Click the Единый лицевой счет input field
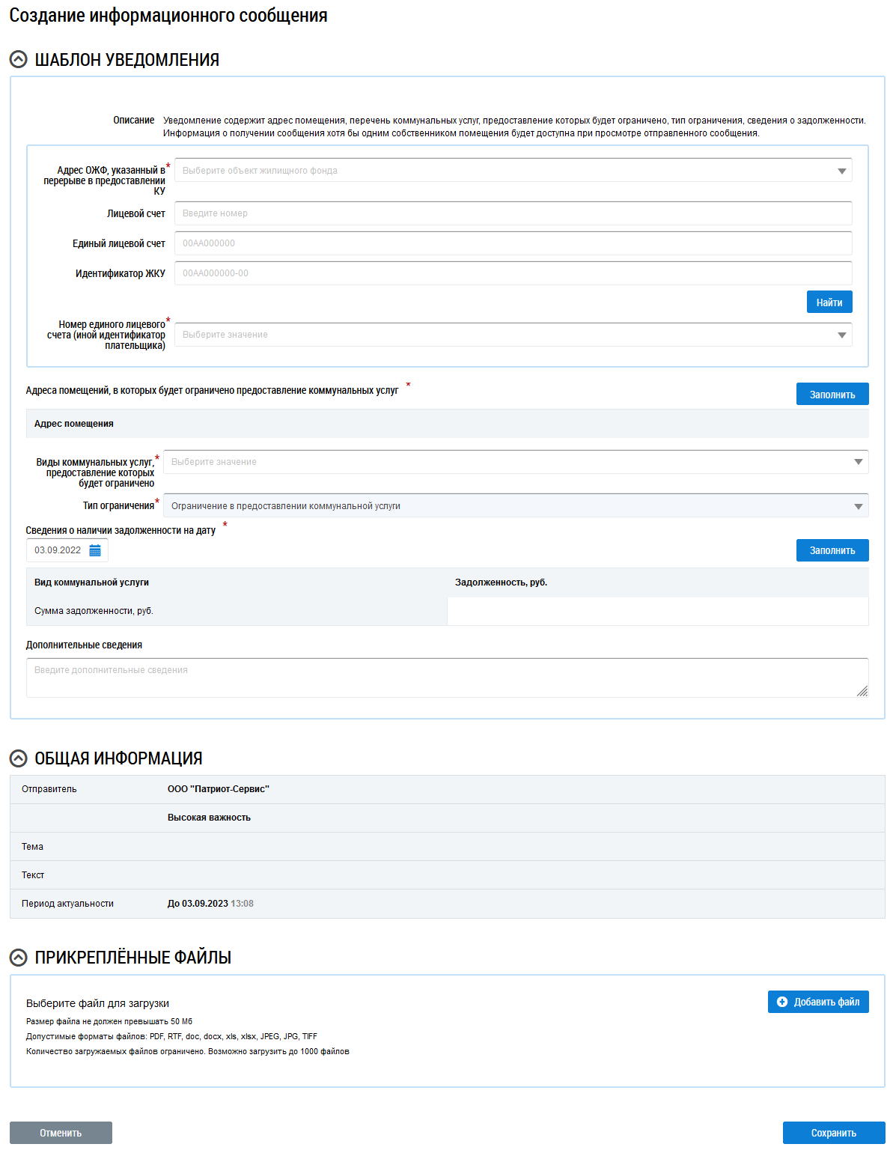Screen dimensions: 893x1153 [513, 243]
